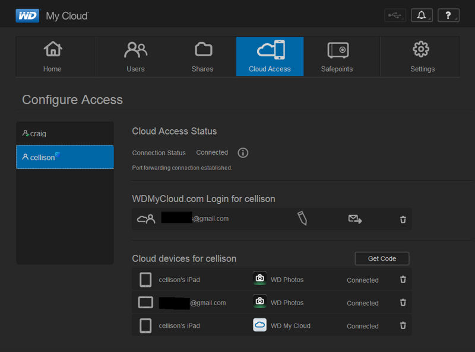
Task: Click the 'WDMyCloud.com Login for cellison' heading
Action: pyautogui.click(x=204, y=199)
